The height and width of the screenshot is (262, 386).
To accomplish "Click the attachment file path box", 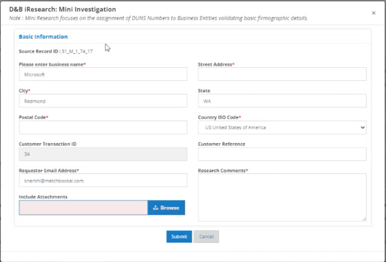I will [x=83, y=208].
